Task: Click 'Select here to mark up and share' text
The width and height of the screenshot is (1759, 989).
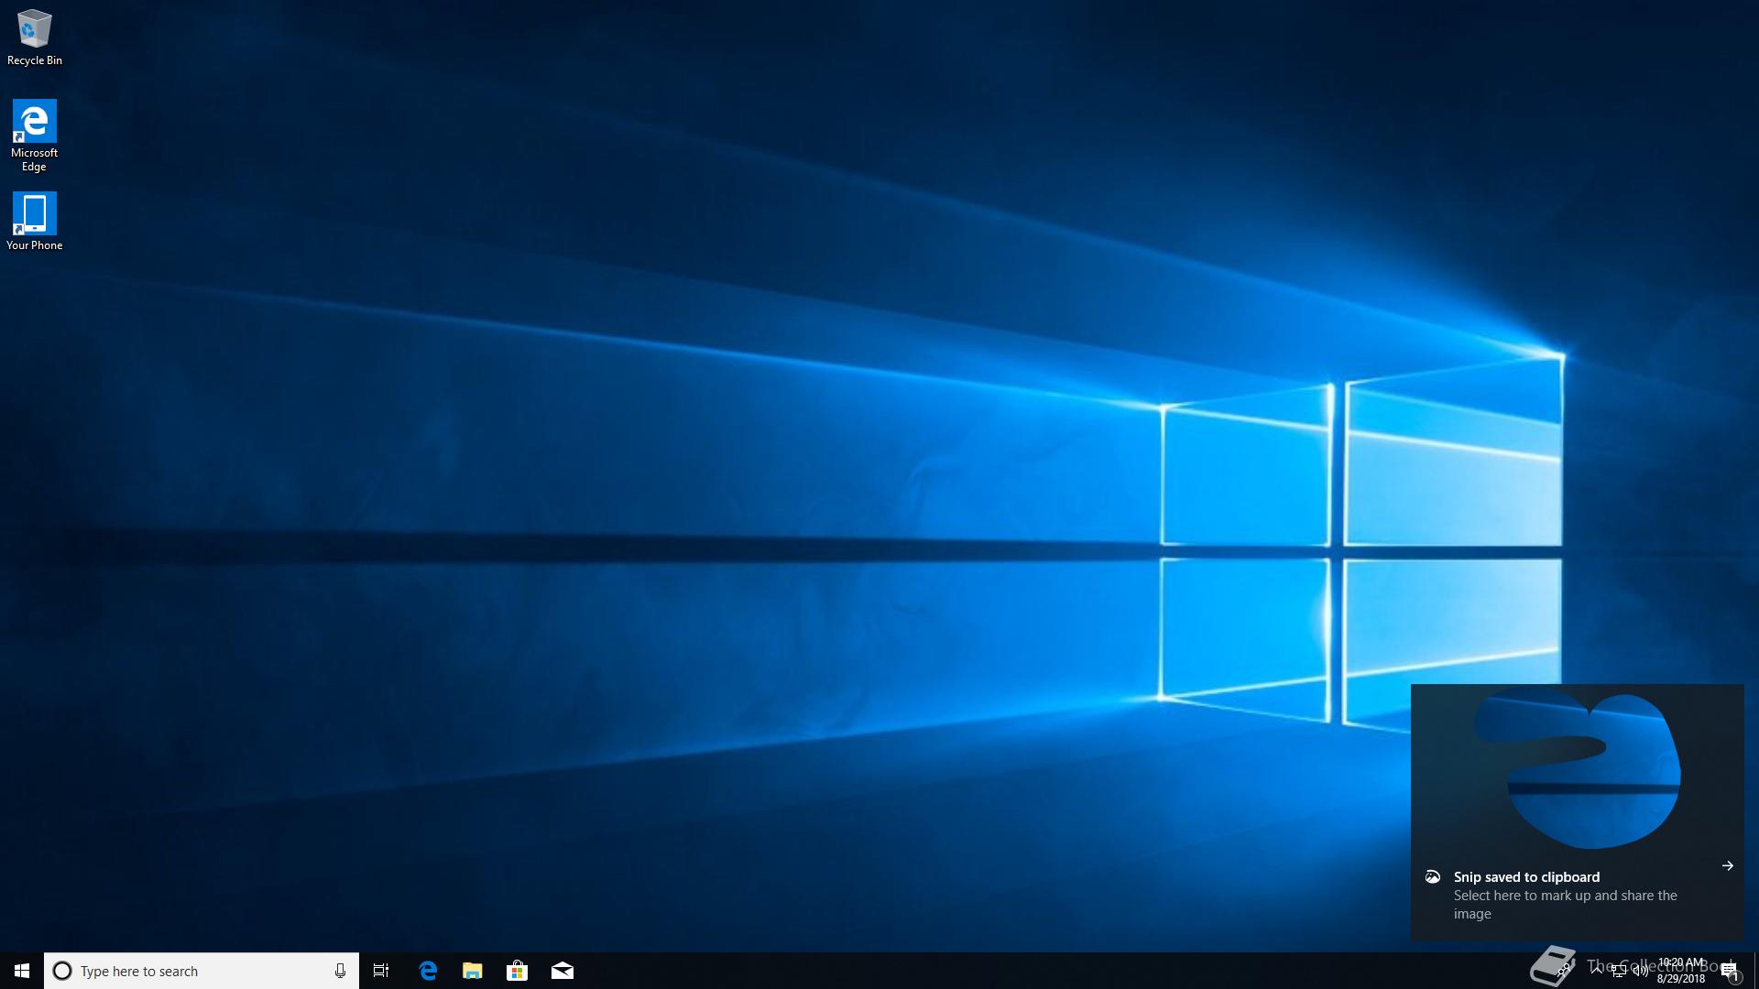Action: coord(1565,905)
